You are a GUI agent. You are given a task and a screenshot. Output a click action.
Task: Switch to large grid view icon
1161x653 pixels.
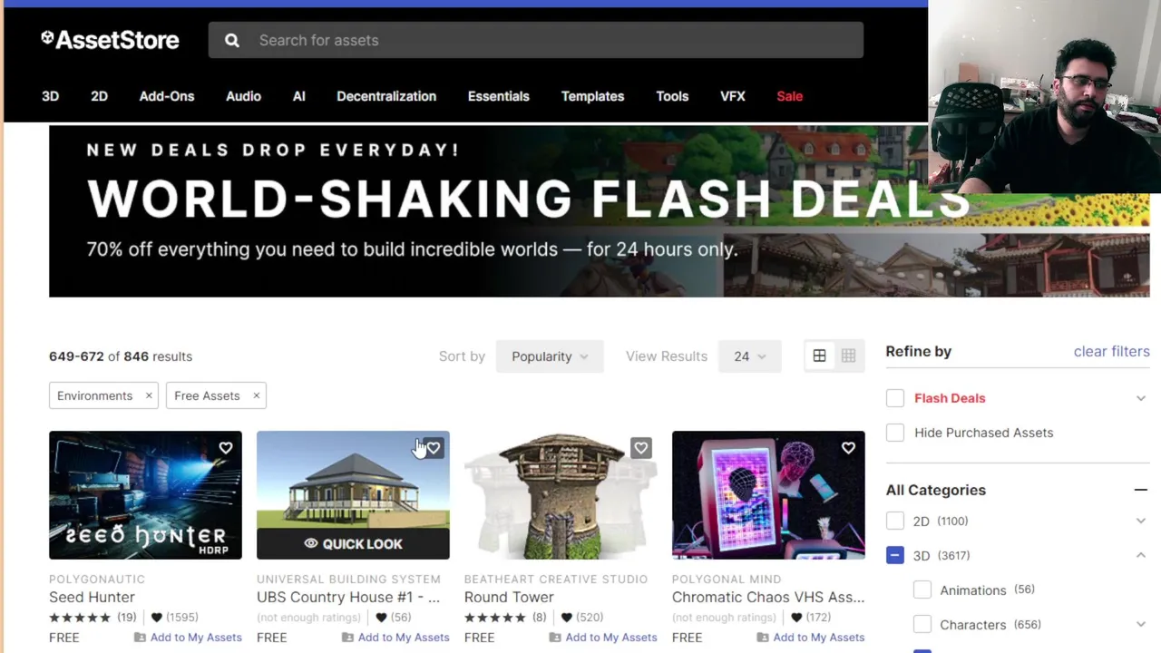(819, 356)
